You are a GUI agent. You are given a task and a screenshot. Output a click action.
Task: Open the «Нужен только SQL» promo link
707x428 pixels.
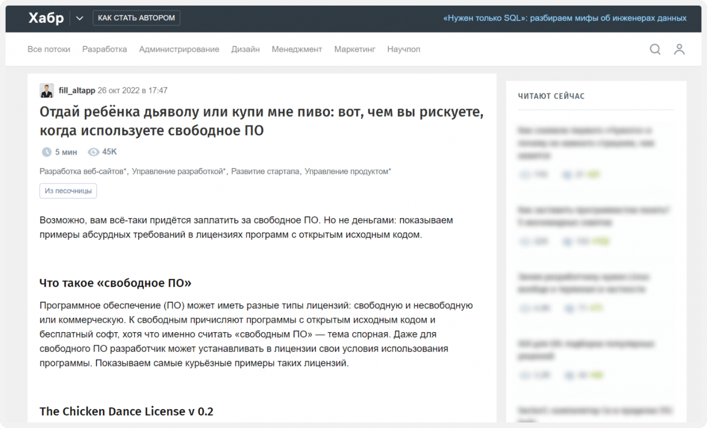pos(565,18)
